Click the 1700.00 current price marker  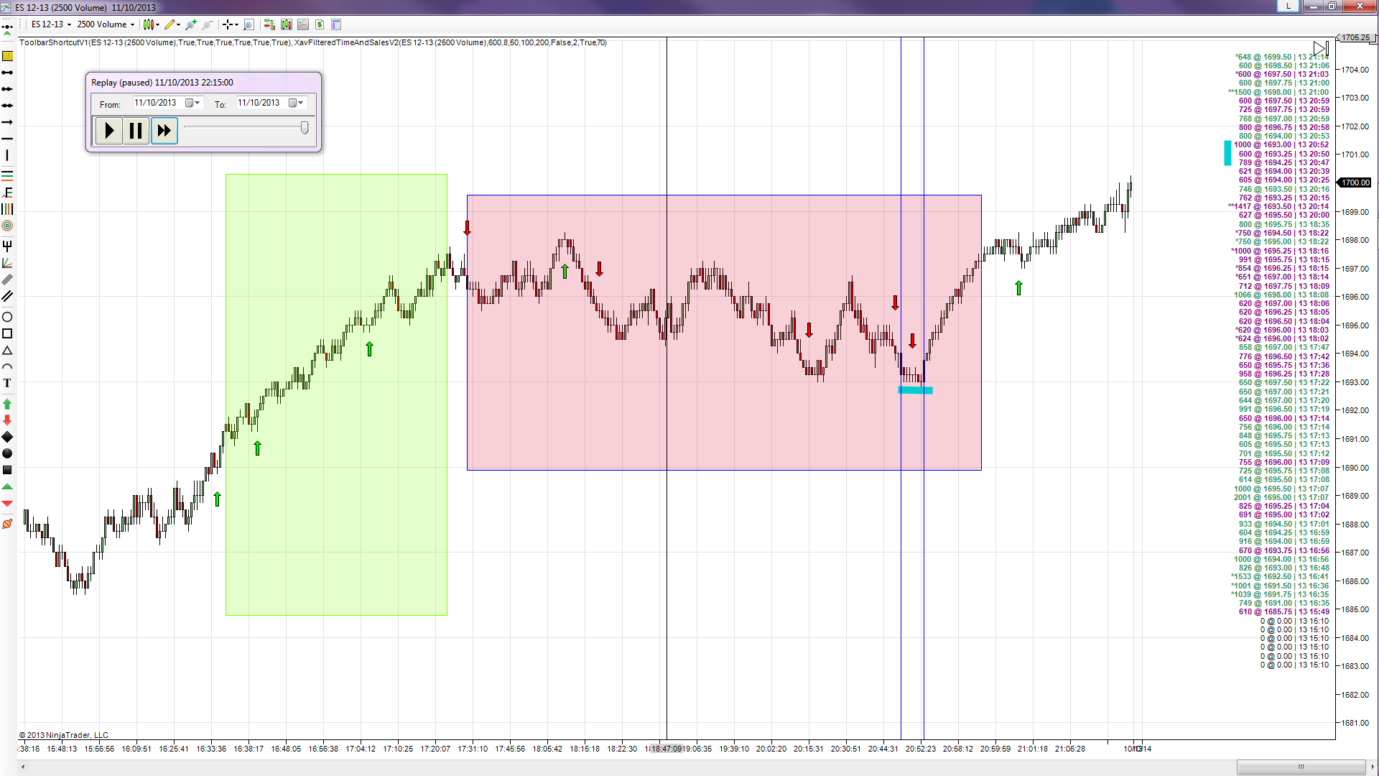coord(1356,183)
